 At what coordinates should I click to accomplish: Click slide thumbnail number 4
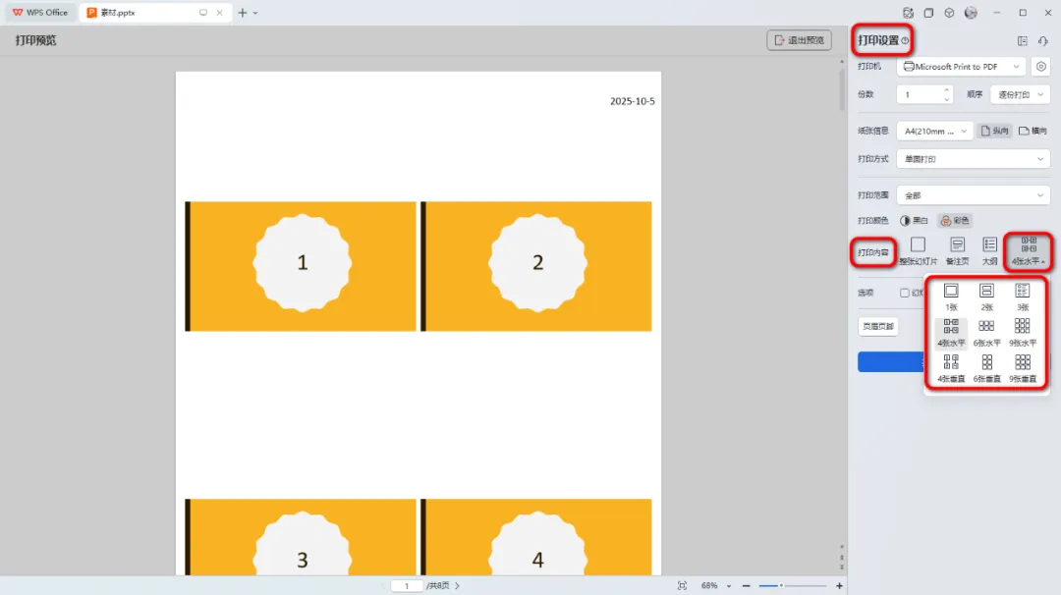coord(536,537)
